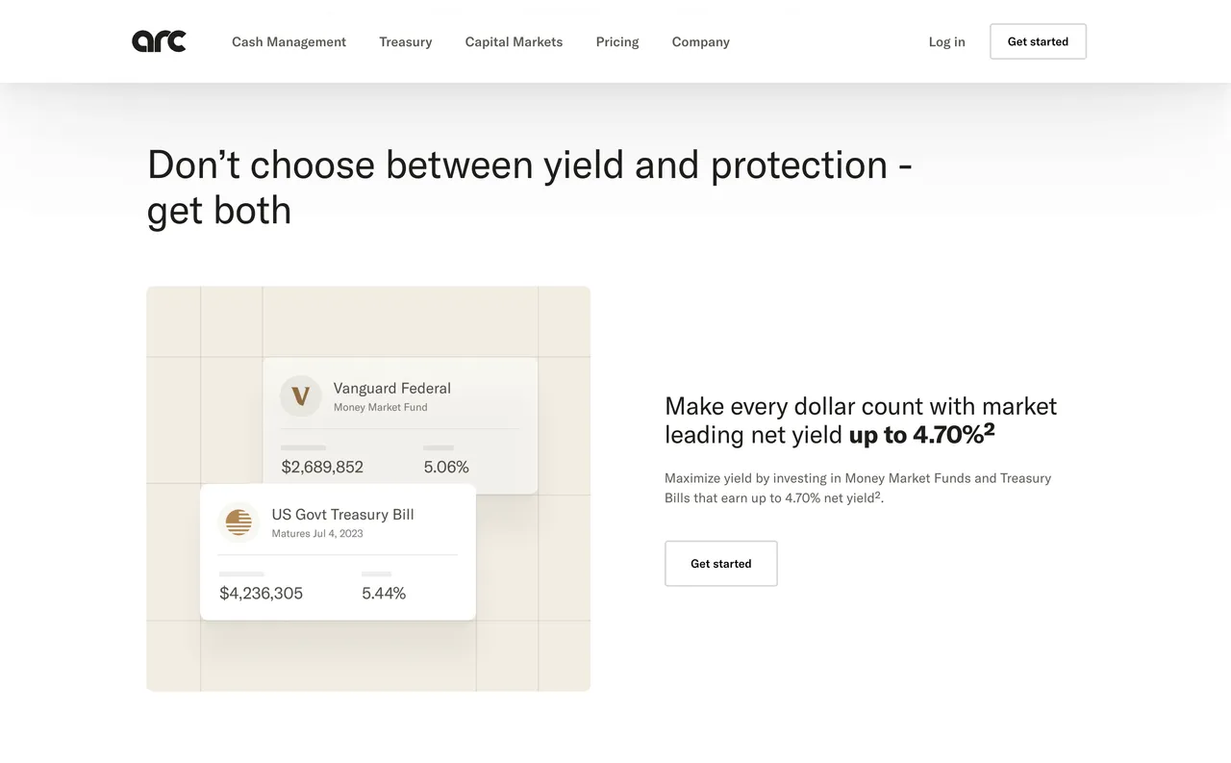Open the Treasury menu
Image resolution: width=1231 pixels, height=763 pixels.
[405, 41]
